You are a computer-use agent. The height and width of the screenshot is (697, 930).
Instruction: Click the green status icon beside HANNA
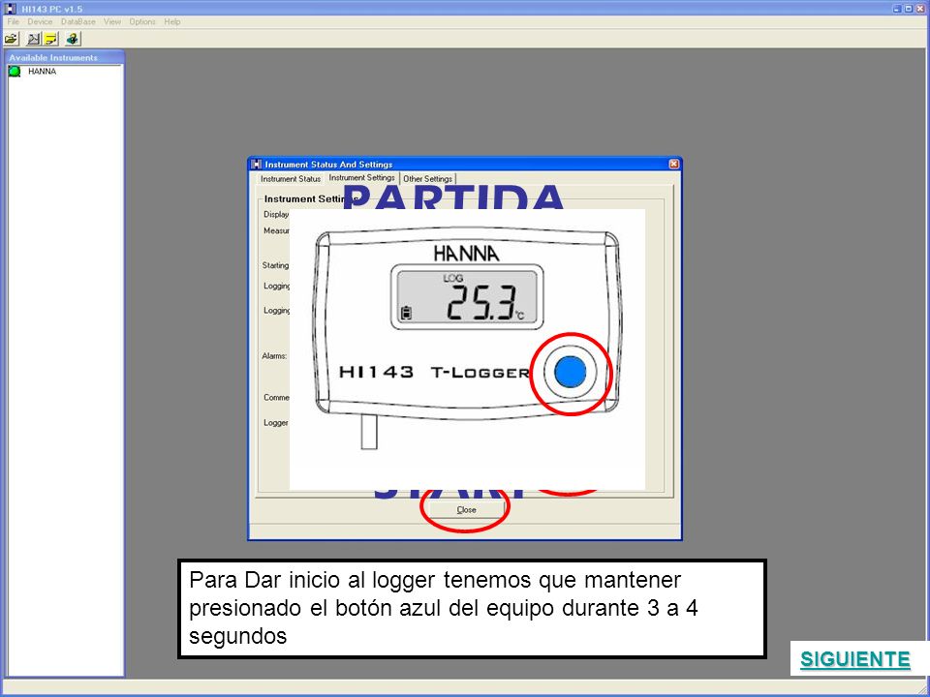(x=15, y=72)
